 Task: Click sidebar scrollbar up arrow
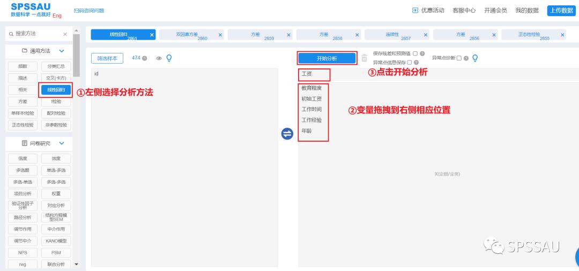coord(77,30)
